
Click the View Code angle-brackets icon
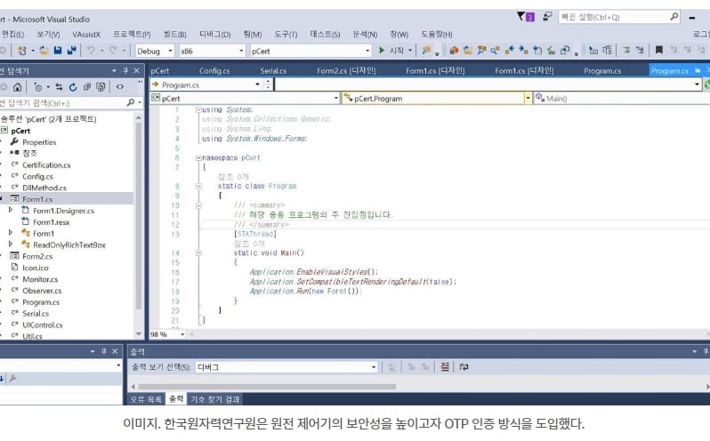[x=120, y=87]
